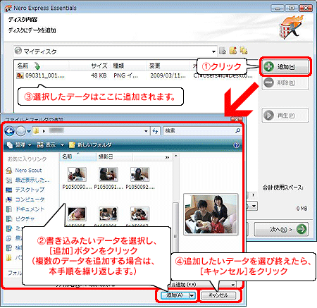Screen dimensions: 317x308
Task: Open the 表示 menu
Action: coord(50,145)
